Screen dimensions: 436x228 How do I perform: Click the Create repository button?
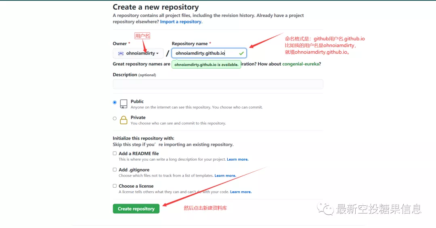click(136, 209)
